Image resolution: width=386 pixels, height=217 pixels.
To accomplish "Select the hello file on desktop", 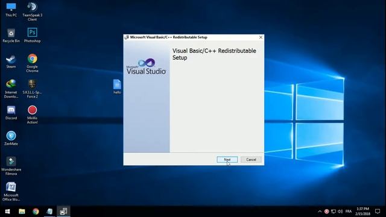I will coord(117,87).
